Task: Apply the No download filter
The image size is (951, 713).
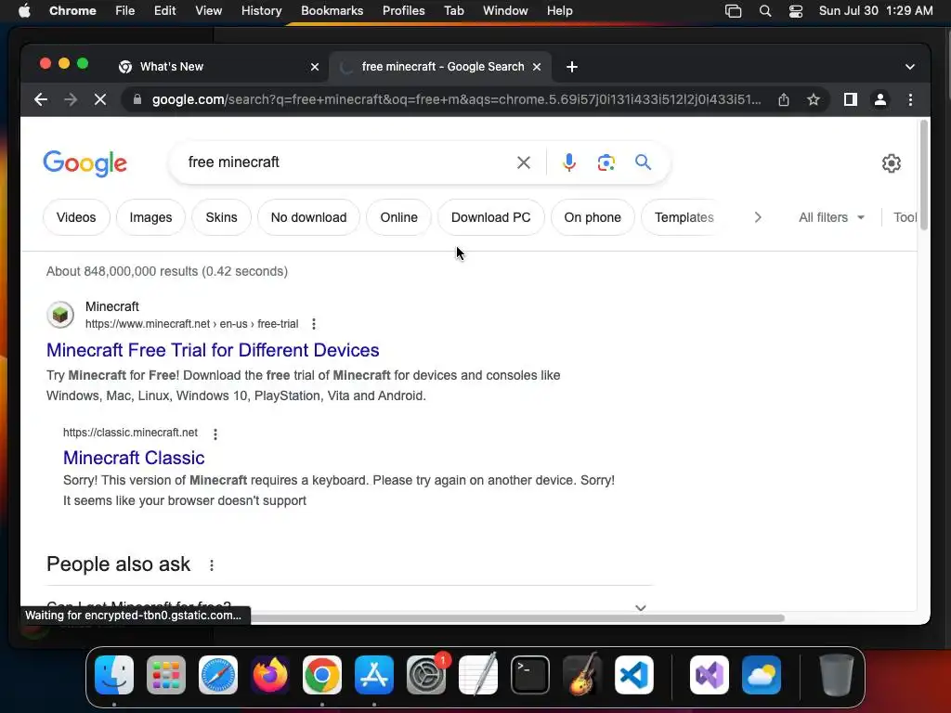Action: pos(308,217)
